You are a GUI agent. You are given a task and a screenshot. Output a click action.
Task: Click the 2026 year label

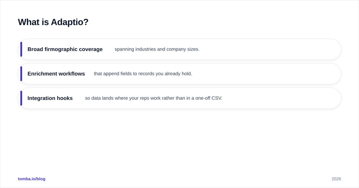(336, 179)
